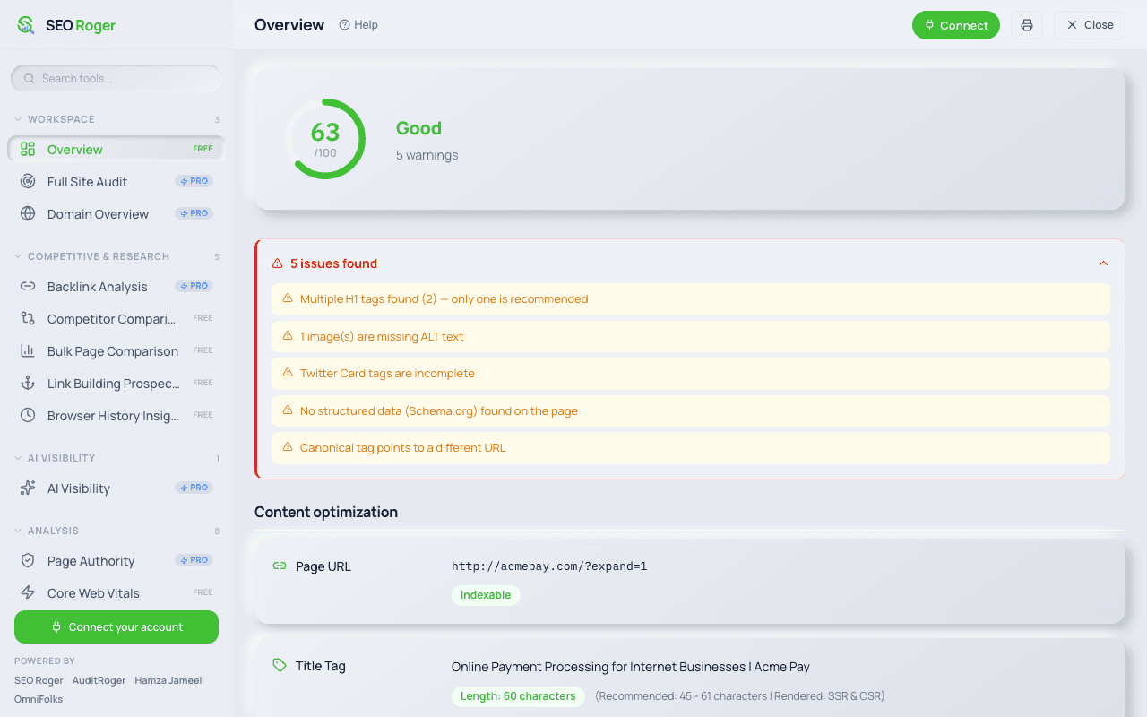Click the Link Building Prospects anchor icon
Viewport: 1147px width, 717px height.
click(28, 384)
